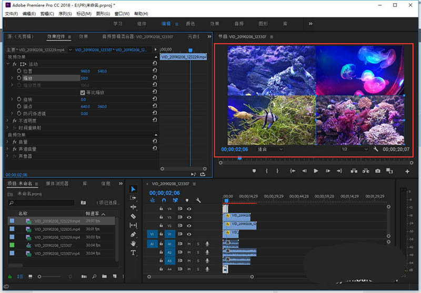Screen dimensions: 421x293
Task: Open the Media Browser tab
Action: (57, 184)
